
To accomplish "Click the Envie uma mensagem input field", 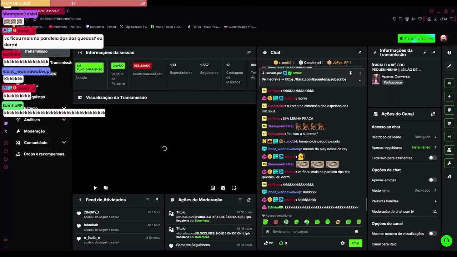I will (312, 232).
